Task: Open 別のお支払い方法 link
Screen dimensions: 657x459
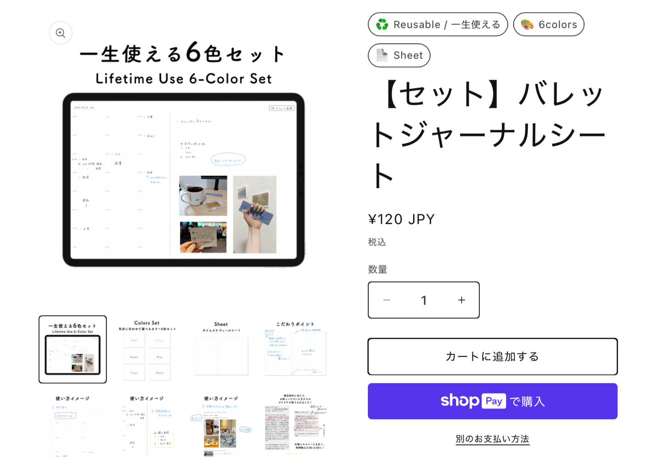Action: coord(493,439)
